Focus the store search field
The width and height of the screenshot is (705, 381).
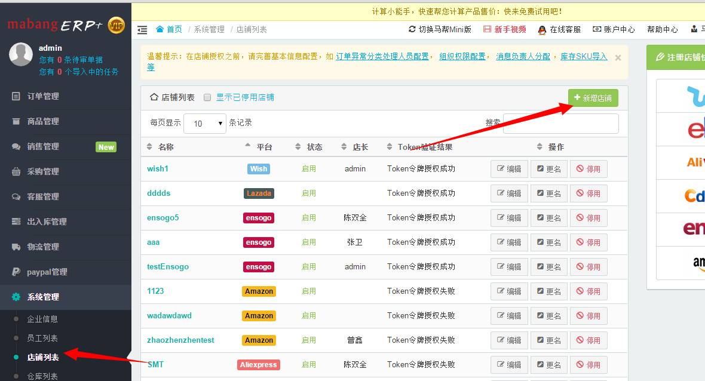click(560, 123)
